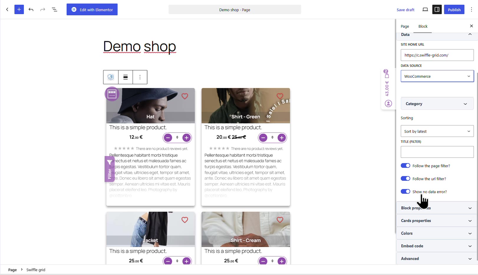Click the Swiffle grid block type icon

111,77
